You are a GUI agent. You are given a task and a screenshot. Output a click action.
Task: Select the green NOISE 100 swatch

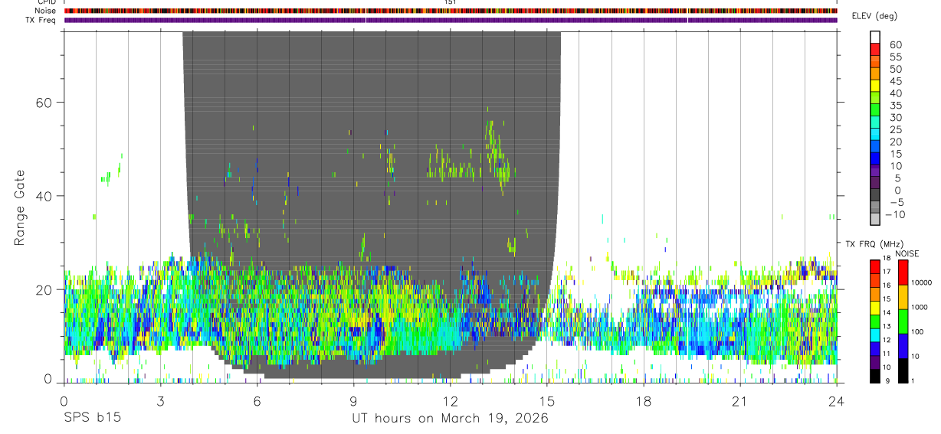903,321
